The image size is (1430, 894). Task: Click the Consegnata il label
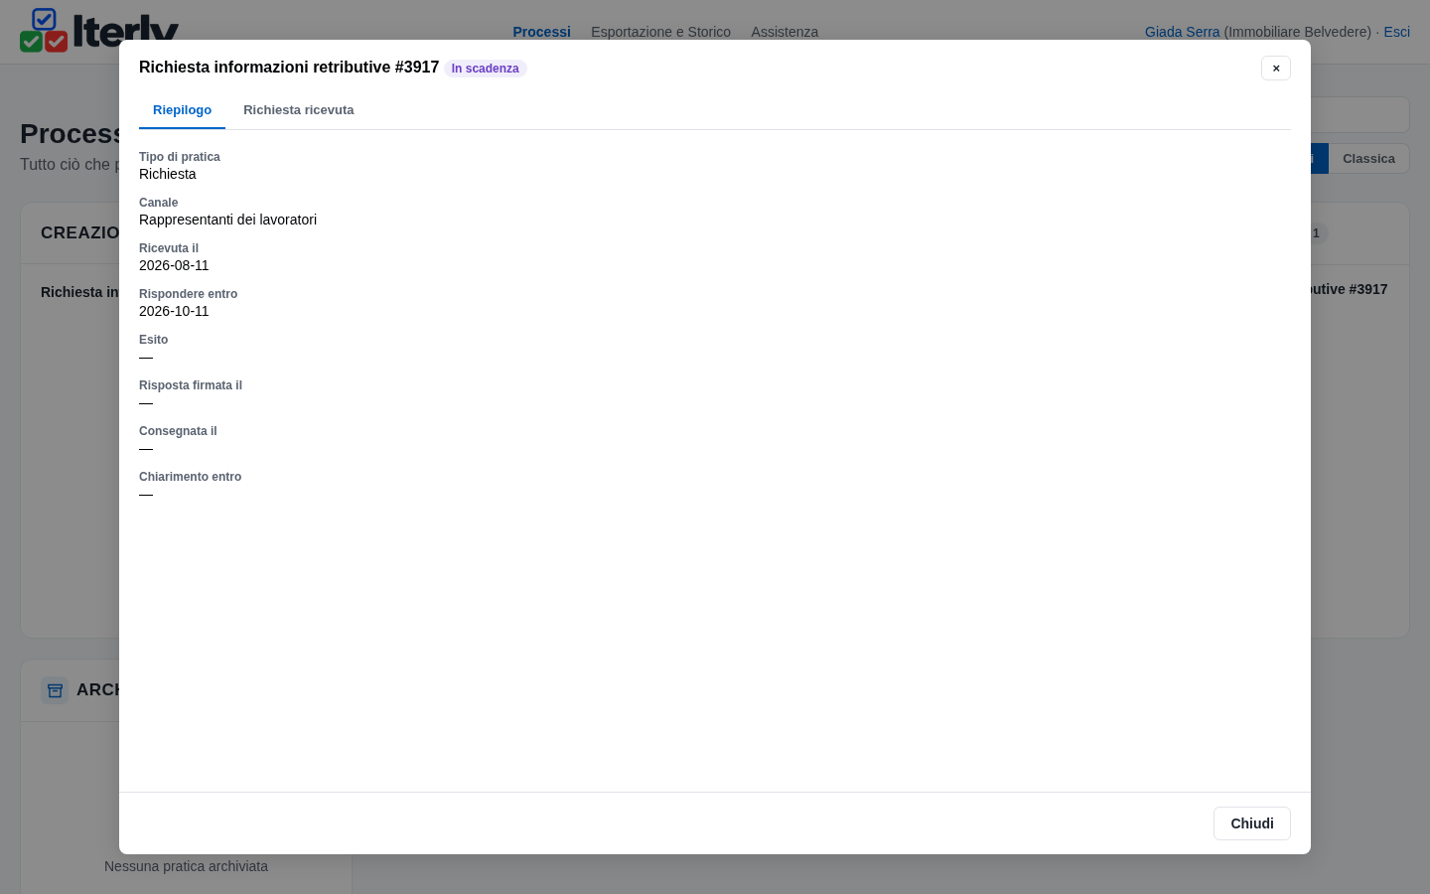pyautogui.click(x=178, y=431)
